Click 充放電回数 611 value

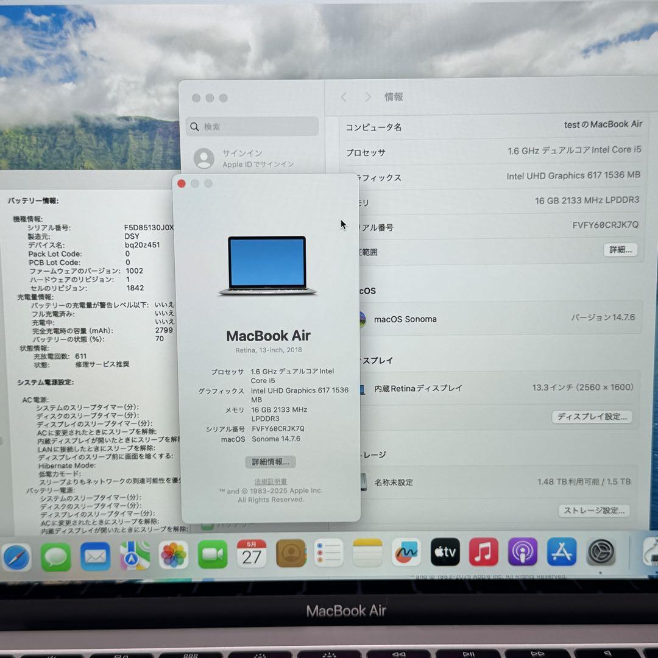(81, 356)
